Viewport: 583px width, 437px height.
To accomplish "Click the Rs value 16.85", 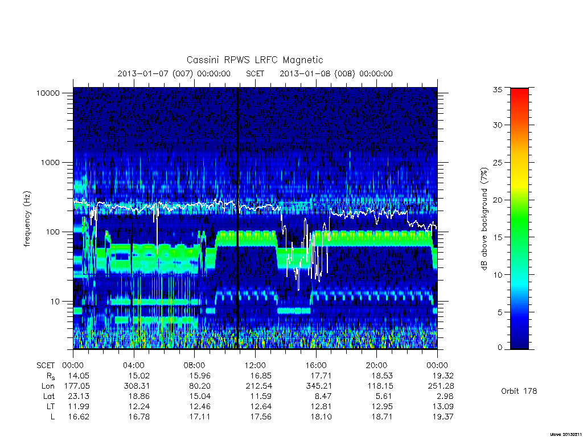I will pos(261,376).
